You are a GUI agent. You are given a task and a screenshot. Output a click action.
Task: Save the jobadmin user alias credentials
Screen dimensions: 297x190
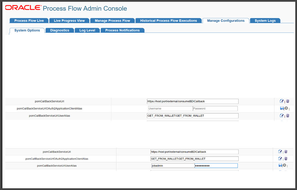click(280, 165)
